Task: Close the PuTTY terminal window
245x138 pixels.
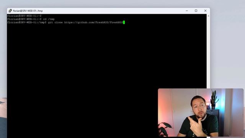Action: tap(205, 11)
